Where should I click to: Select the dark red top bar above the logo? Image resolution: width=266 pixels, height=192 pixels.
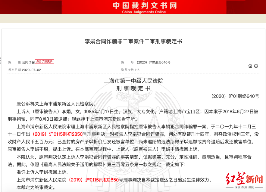133,1
